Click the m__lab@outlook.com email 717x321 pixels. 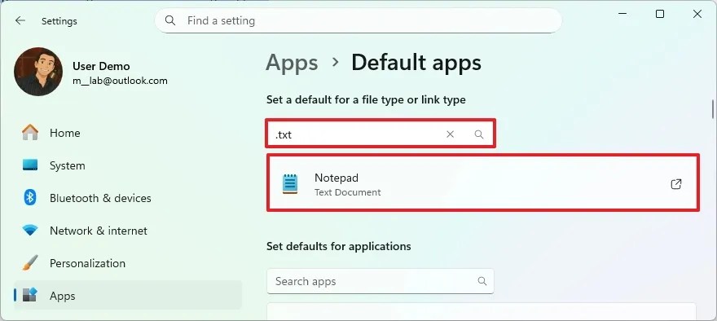tap(121, 81)
